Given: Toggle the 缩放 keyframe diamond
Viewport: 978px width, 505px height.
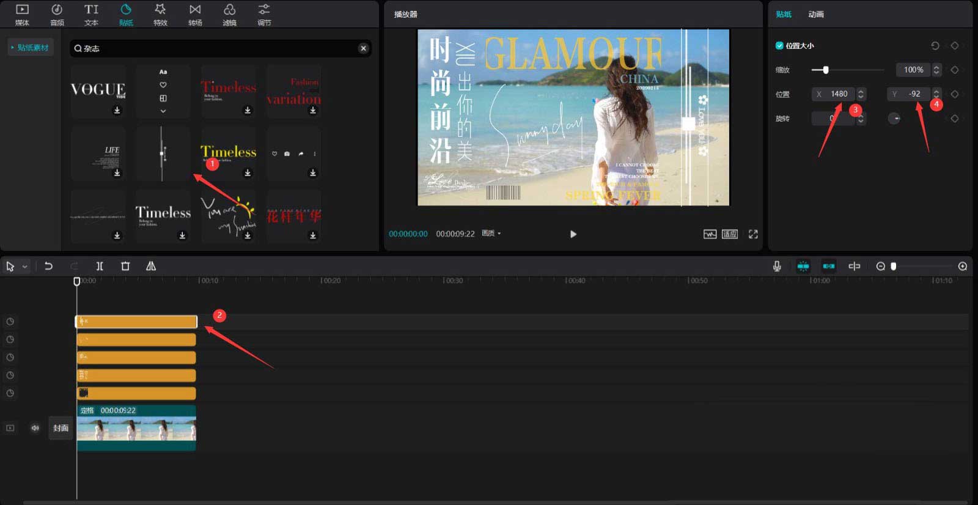Looking at the screenshot, I should coord(954,70).
